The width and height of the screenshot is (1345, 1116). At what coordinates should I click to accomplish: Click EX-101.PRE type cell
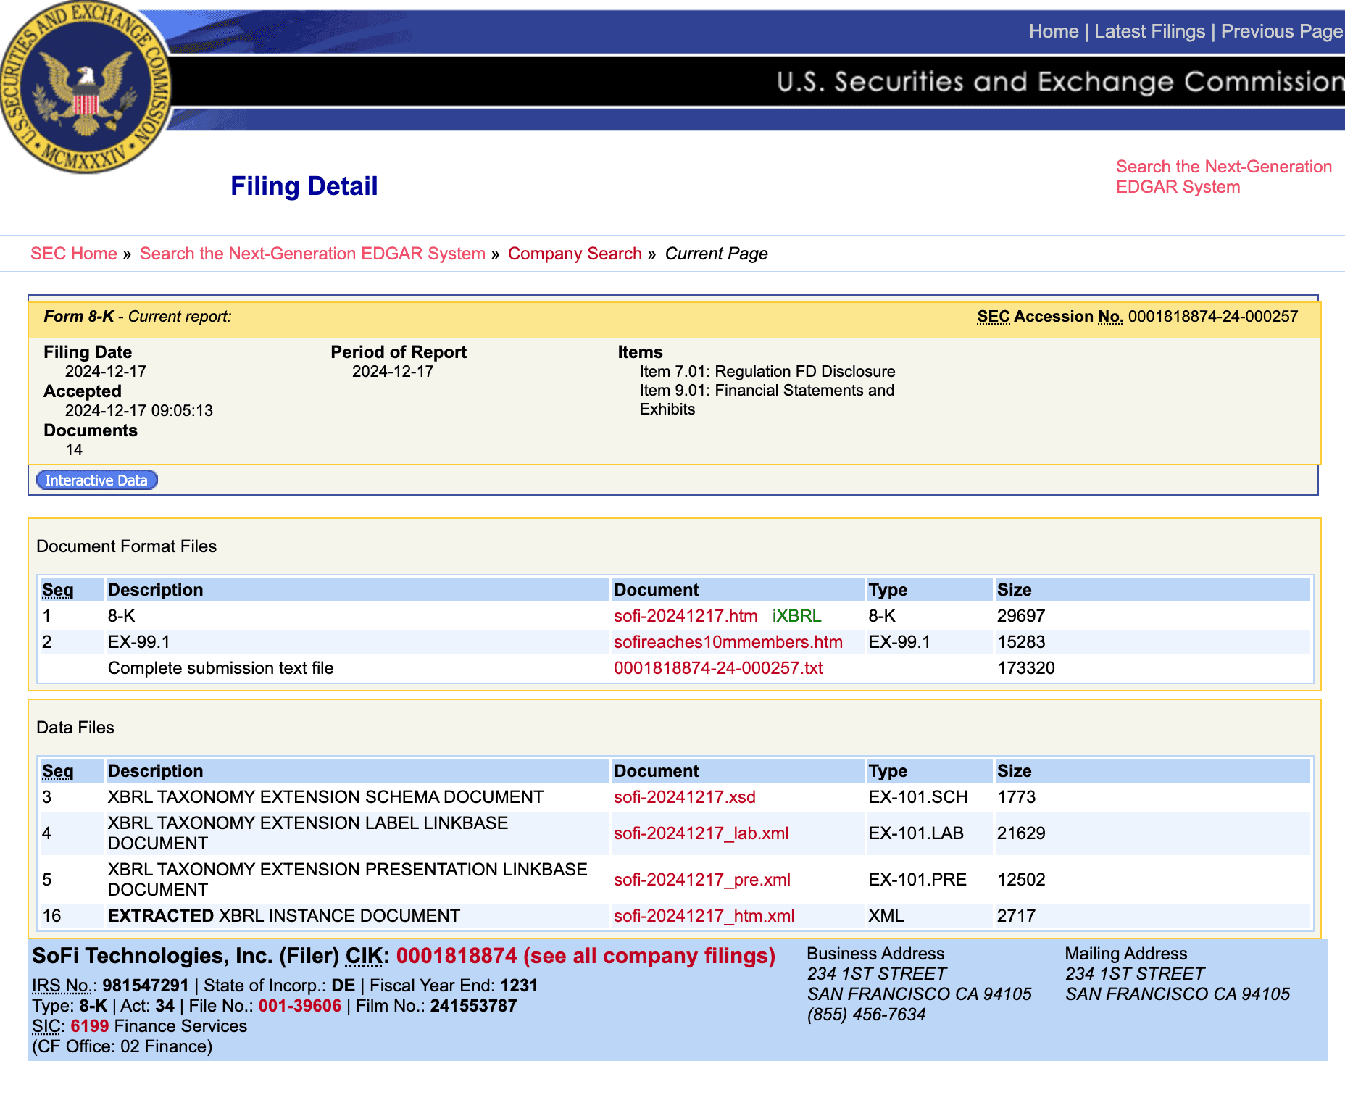tap(917, 880)
